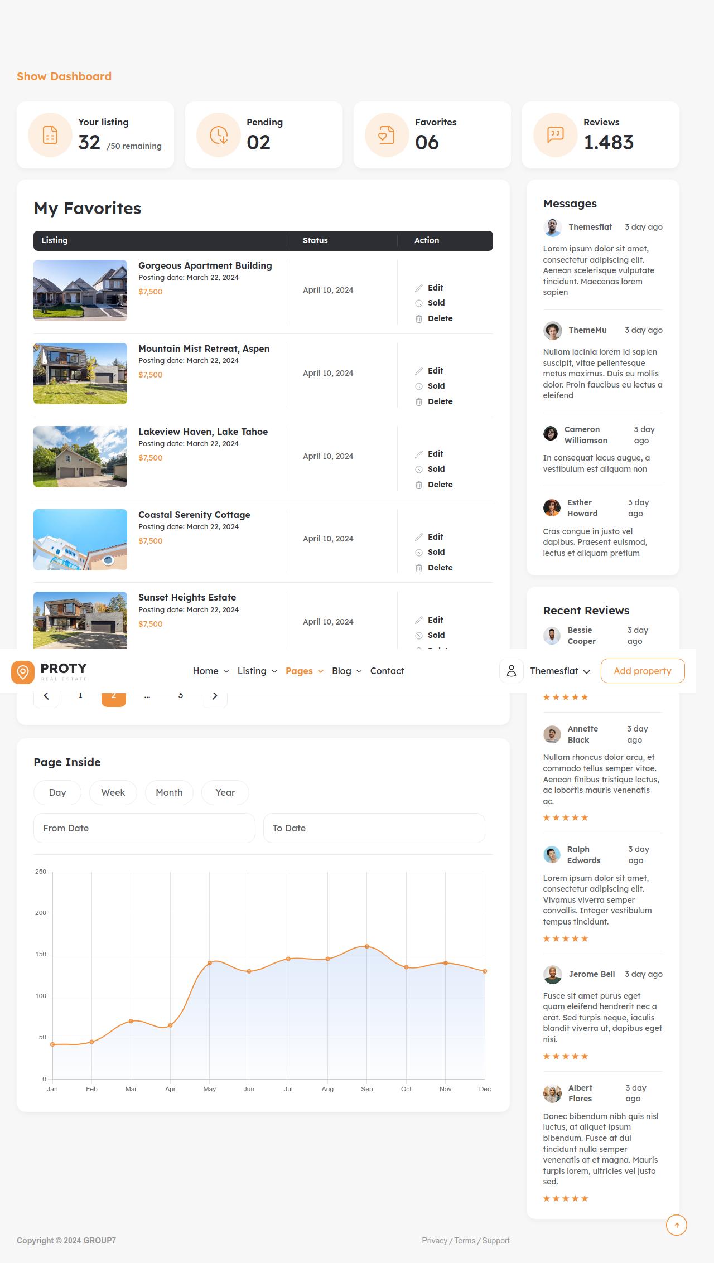Delete the Mountain Mist Retreat listing

tap(440, 401)
